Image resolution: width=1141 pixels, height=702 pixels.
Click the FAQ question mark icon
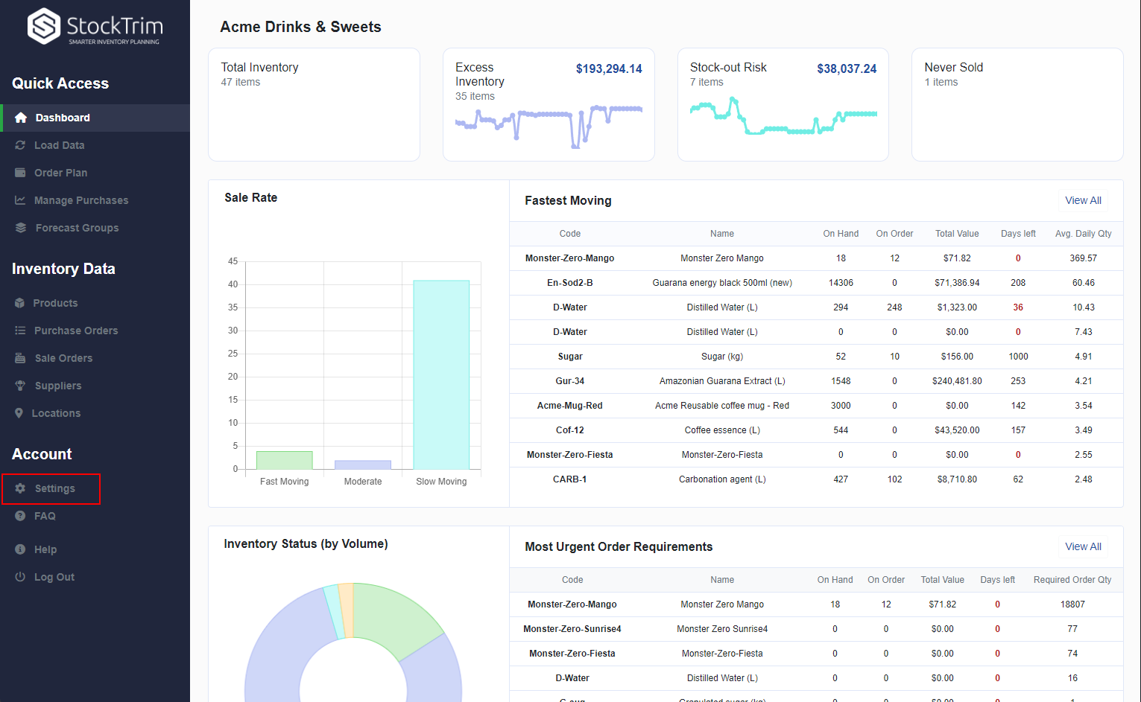coord(21,516)
